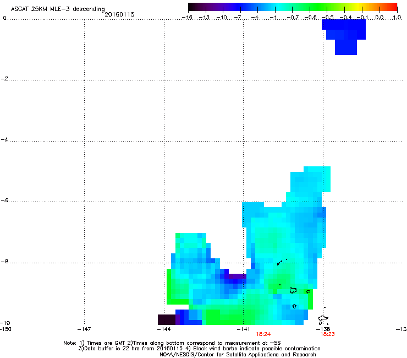The width and height of the screenshot is (407, 358).
Task: Click the -147 longitude axis label
Action: [84, 329]
